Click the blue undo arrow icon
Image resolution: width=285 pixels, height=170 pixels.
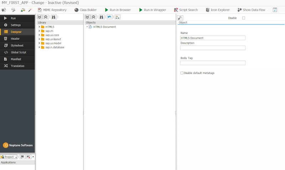pos(109,17)
